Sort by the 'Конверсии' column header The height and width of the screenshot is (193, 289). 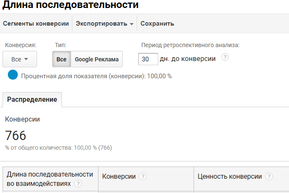pos(119,177)
